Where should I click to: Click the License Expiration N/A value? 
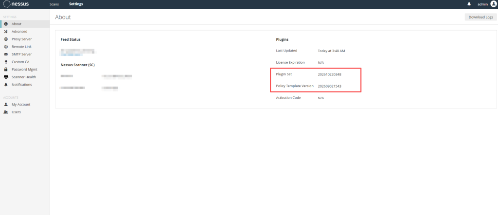321,63
